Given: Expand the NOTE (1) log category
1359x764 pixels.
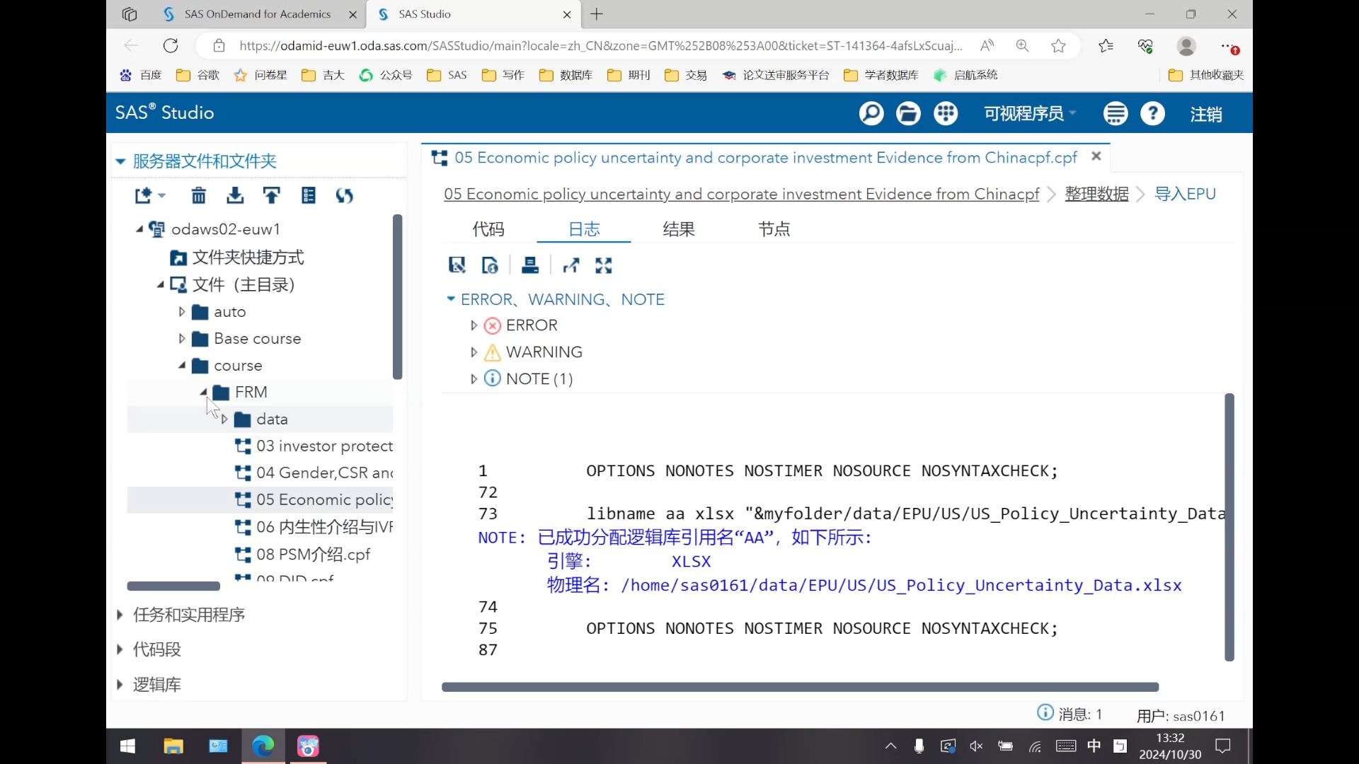Looking at the screenshot, I should 474,378.
